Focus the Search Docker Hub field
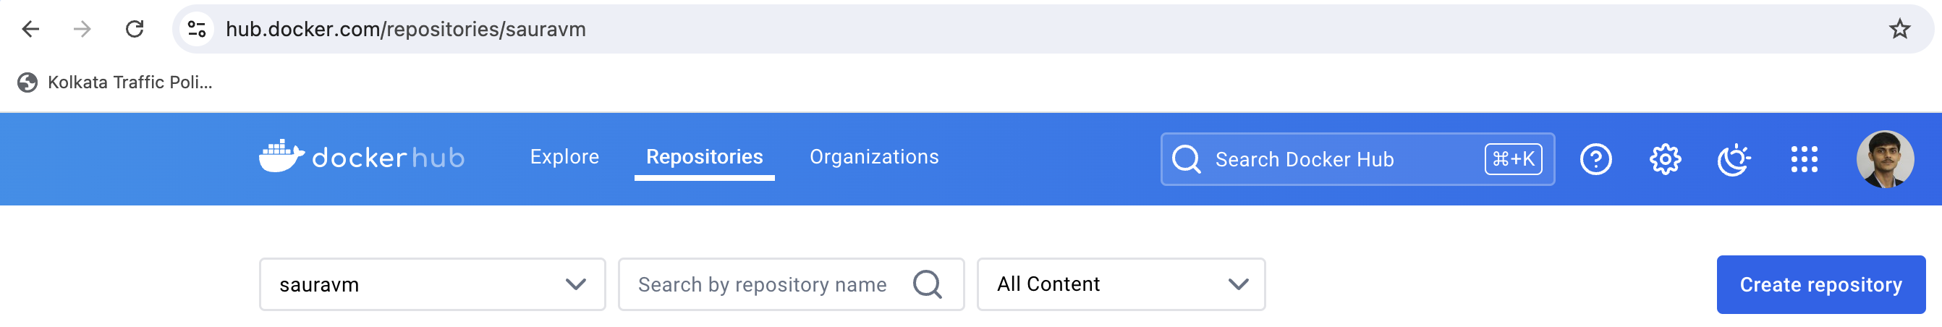1942x327 pixels. click(1327, 159)
